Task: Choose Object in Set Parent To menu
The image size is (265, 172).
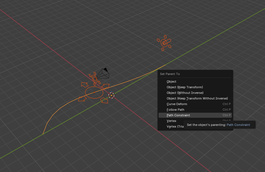Action: coord(195,82)
